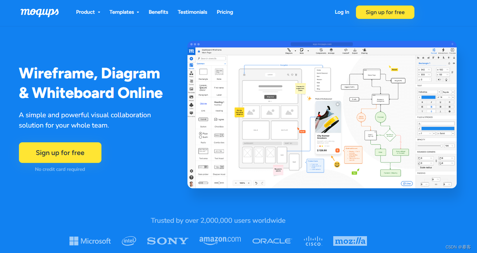The image size is (477, 253).
Task: Check the I agree checkbox stencil
Action: click(216, 119)
